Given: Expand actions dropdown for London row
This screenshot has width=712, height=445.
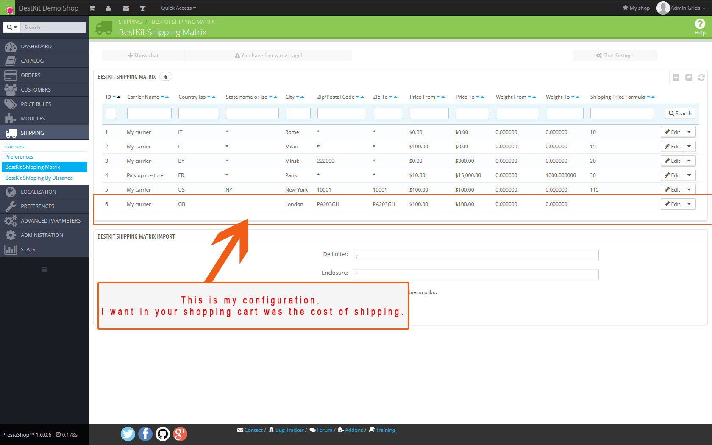Looking at the screenshot, I should (x=690, y=204).
